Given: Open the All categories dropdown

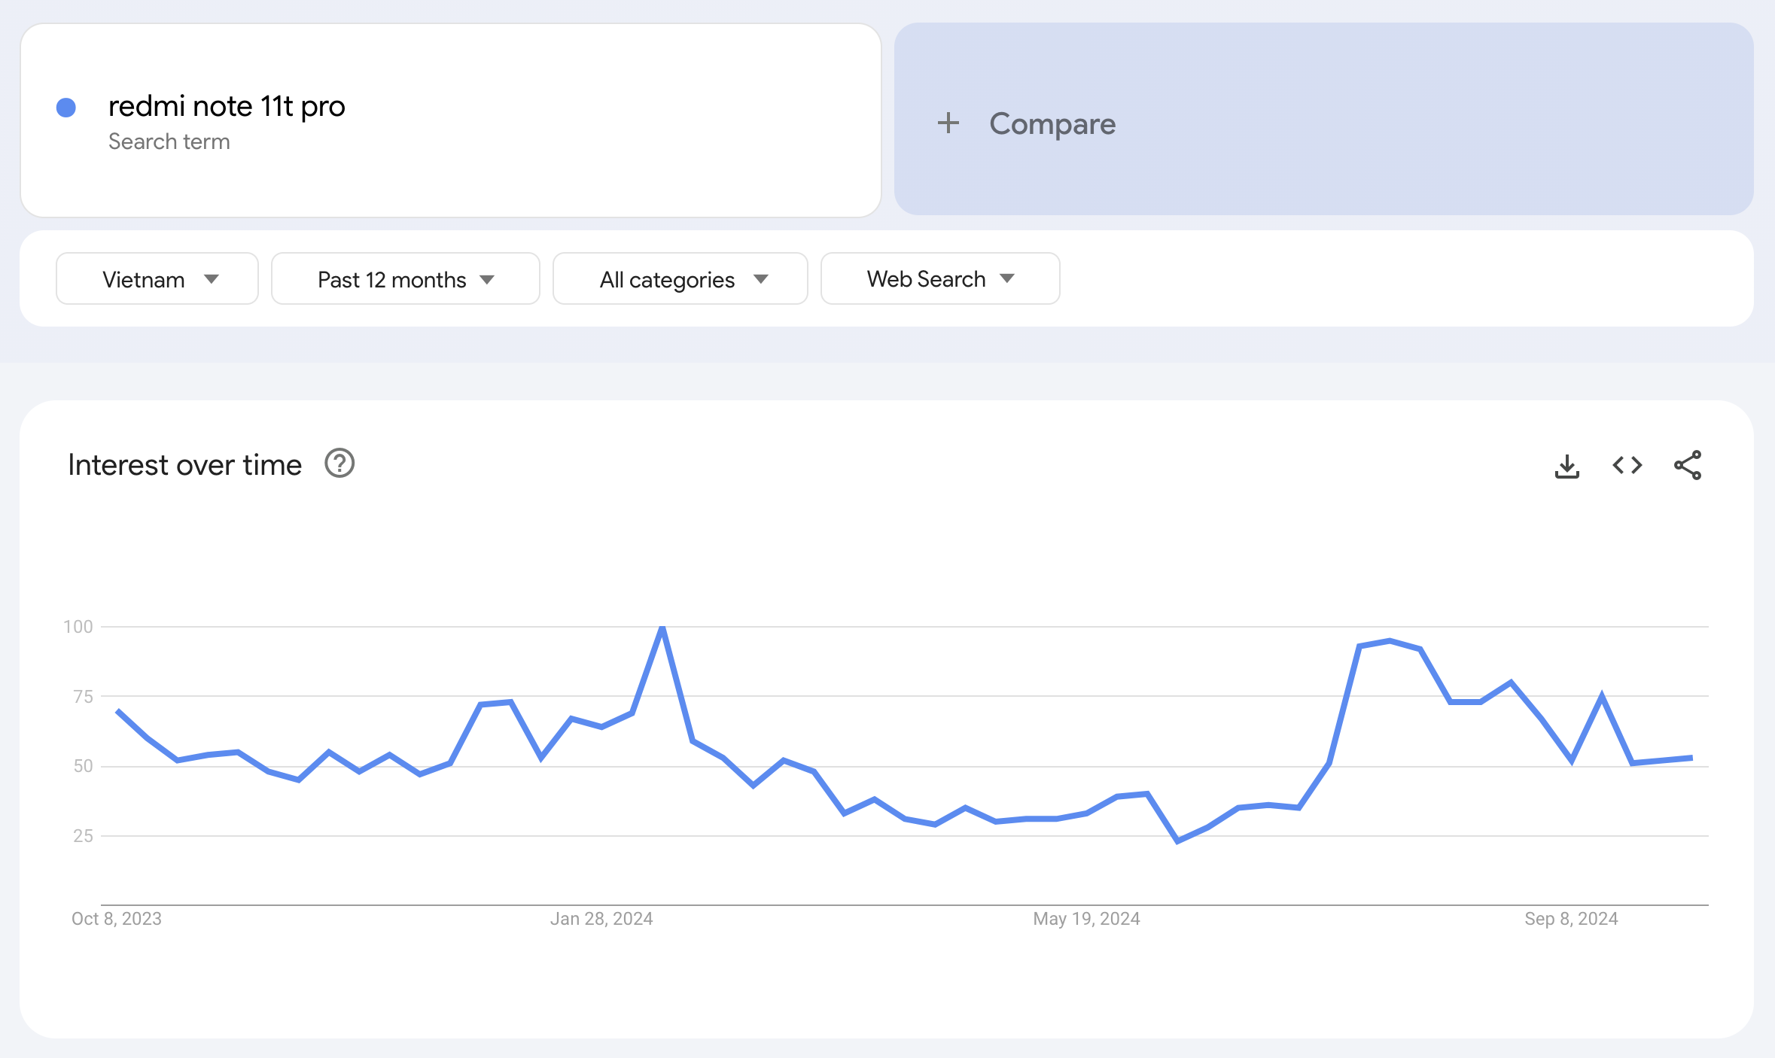Looking at the screenshot, I should click(680, 279).
